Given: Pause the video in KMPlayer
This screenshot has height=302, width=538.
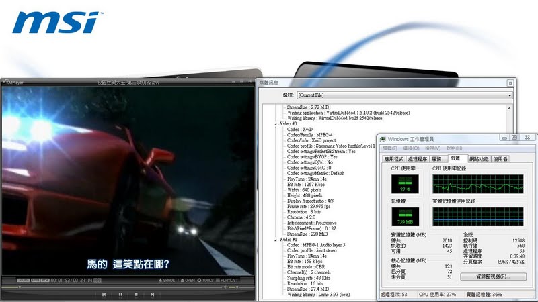Looking at the screenshot, I should (x=120, y=294).
